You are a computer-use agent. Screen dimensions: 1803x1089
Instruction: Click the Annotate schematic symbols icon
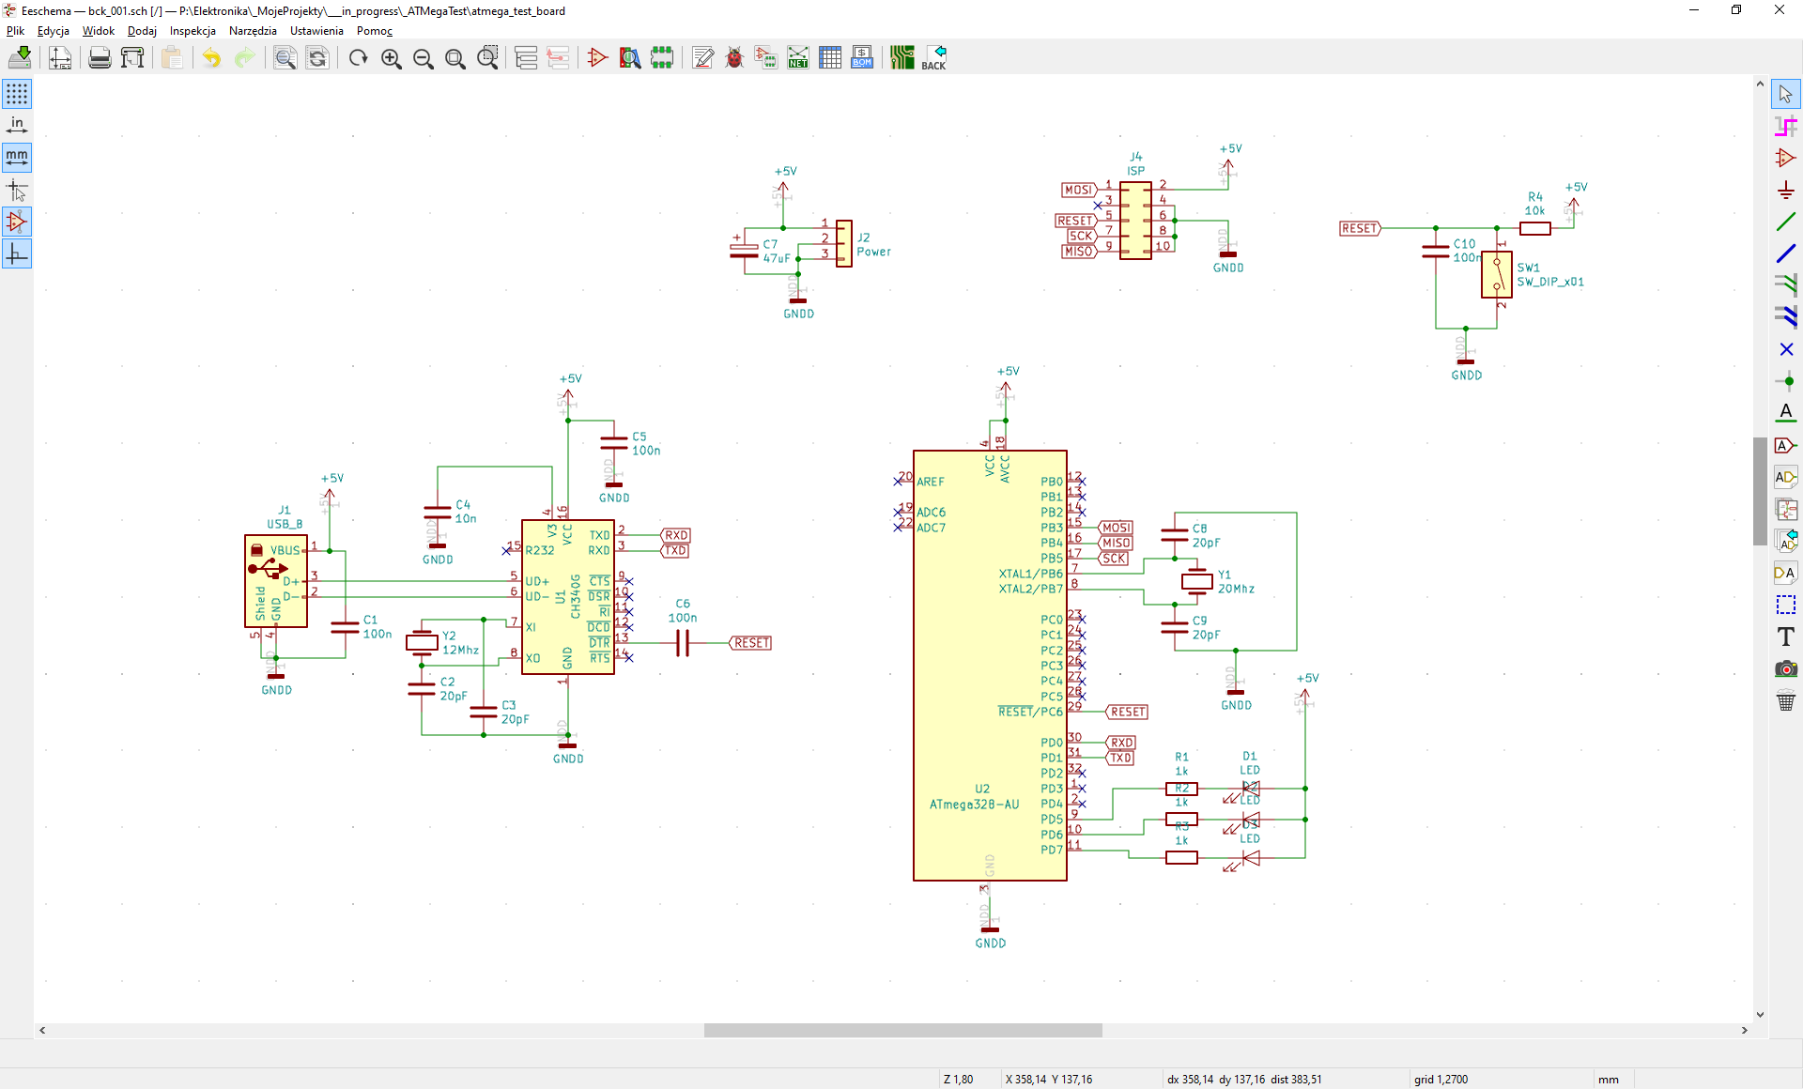pyautogui.click(x=702, y=58)
